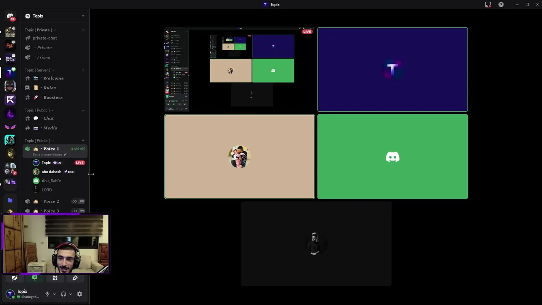Screen dimensions: 542x305
Task: Mute the microphone
Action: [x=47, y=294]
